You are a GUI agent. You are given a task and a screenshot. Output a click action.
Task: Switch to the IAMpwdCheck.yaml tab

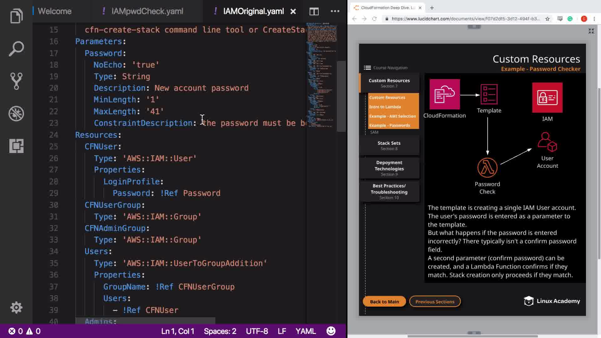point(147,12)
